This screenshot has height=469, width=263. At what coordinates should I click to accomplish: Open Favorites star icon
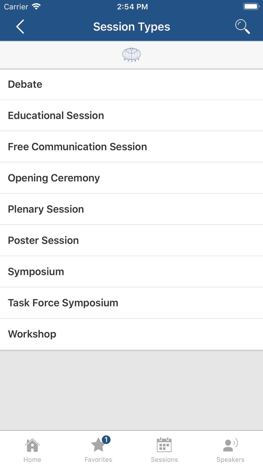pyautogui.click(x=98, y=445)
